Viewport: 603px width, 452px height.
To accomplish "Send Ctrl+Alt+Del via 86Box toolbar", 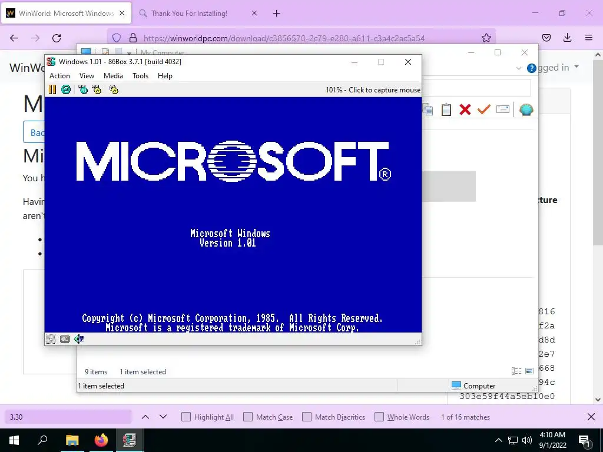I will point(82,89).
